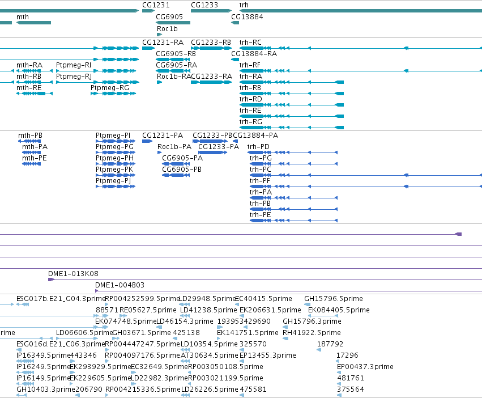Select protein trh-PD

click(292, 153)
